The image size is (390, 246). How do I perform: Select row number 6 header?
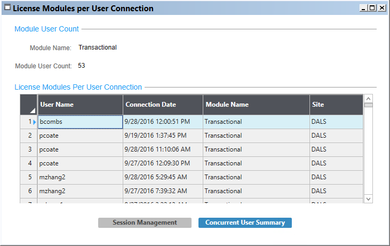point(29,191)
